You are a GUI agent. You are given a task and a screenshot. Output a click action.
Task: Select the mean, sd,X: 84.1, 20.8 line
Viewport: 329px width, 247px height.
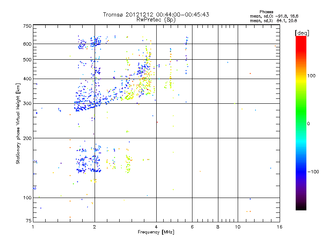pyautogui.click(x=273, y=21)
